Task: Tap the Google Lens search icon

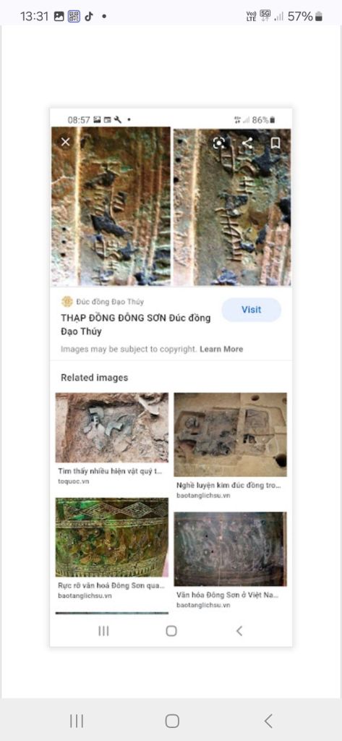Action: coord(219,143)
